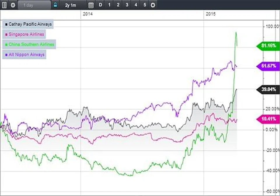Toggle Singapore Airlines series in legend
Viewport: 280px width, 196px height.
click(x=24, y=34)
